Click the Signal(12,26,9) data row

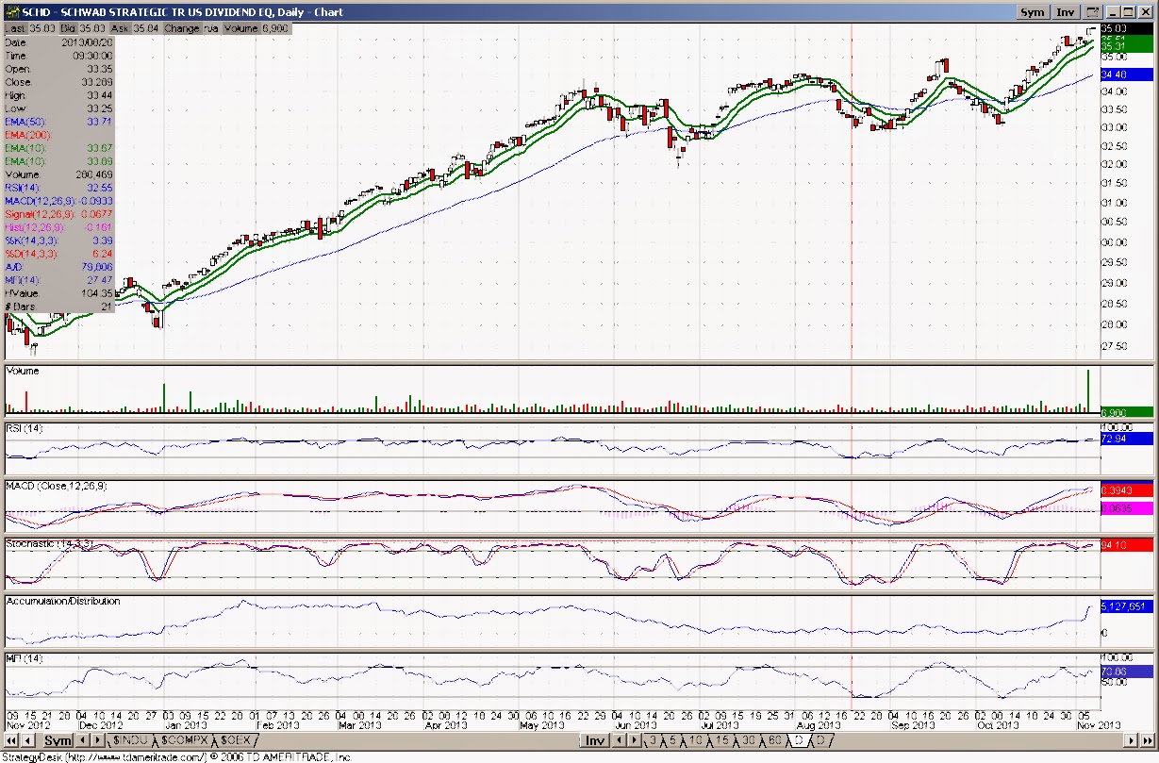[58, 214]
